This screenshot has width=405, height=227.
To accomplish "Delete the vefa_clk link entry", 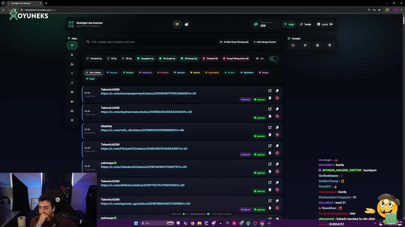I will click(270, 135).
